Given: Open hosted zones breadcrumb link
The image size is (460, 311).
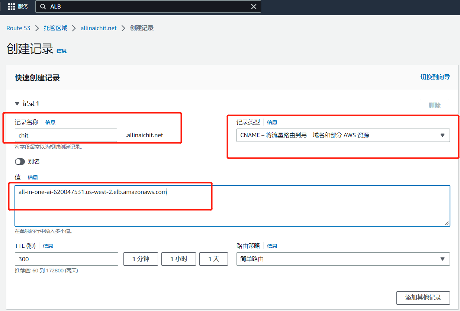Looking at the screenshot, I should click(x=55, y=28).
